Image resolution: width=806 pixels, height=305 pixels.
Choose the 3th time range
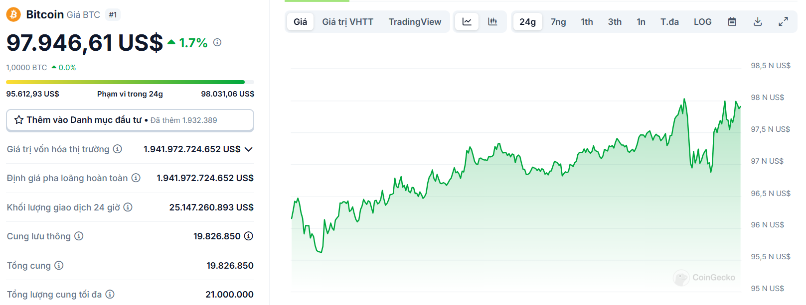pyautogui.click(x=615, y=21)
